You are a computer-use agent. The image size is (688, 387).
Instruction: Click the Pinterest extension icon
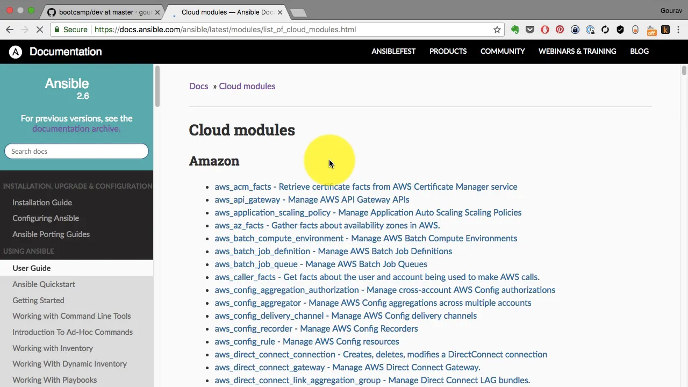pyautogui.click(x=560, y=30)
